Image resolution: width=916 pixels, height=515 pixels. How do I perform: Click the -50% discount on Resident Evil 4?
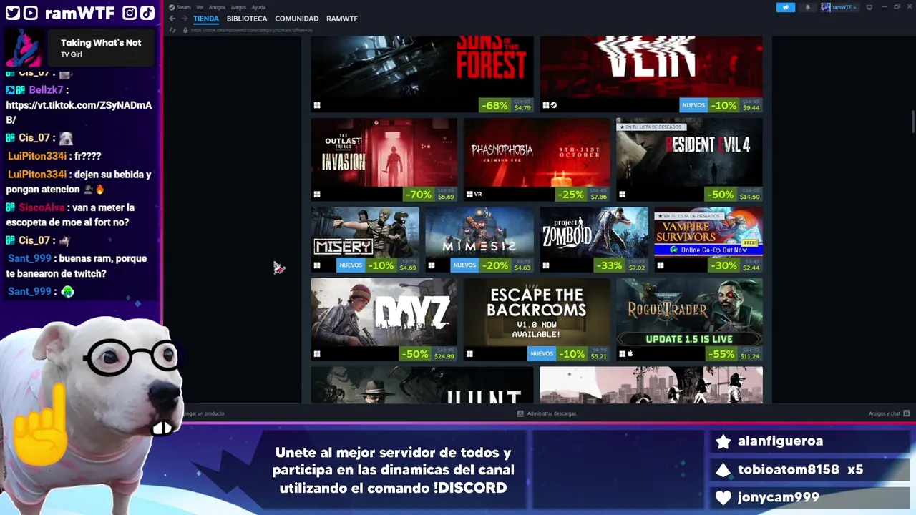point(720,195)
